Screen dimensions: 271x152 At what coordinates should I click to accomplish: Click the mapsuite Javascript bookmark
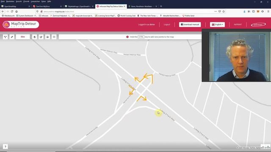point(83,16)
